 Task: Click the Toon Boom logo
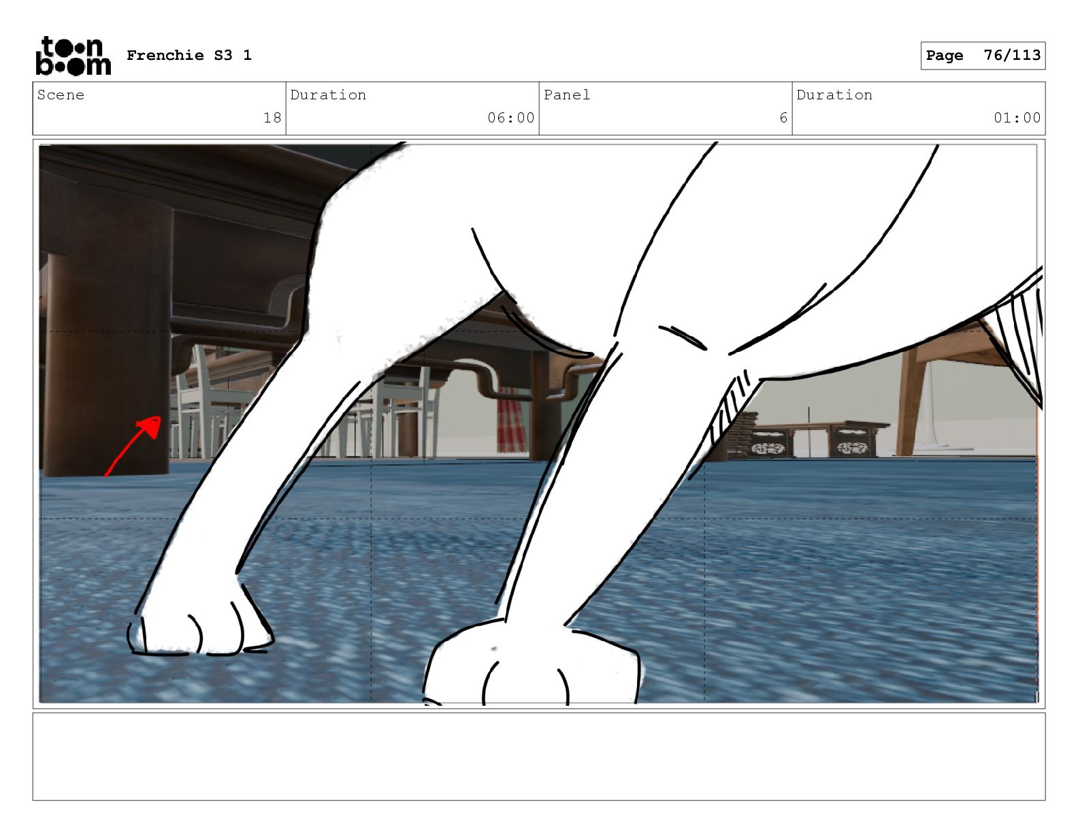tap(73, 56)
